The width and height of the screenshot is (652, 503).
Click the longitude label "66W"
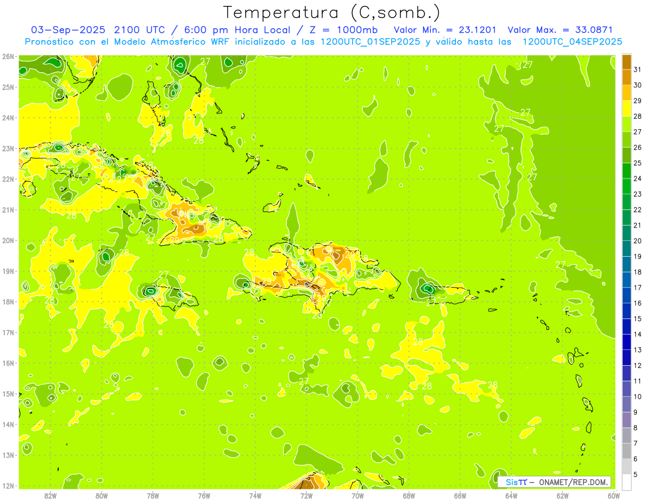click(x=460, y=495)
